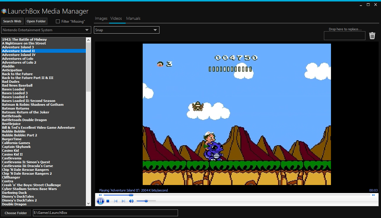Select Adventures of Lolo 2
This screenshot has height=218, width=381.
coord(19,62)
